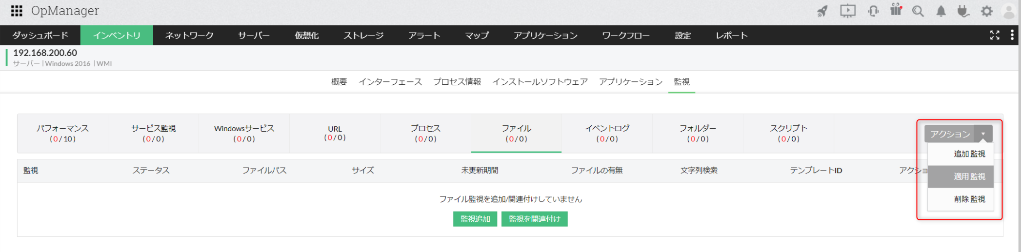The height and width of the screenshot is (252, 1021).
Task: Click the 未更新期間 column header
Action: click(480, 171)
